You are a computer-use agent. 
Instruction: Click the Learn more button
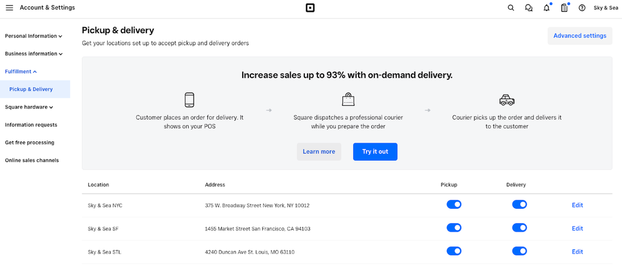319,151
